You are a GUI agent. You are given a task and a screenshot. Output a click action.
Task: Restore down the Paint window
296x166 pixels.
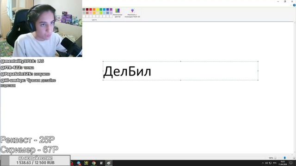[285, 1]
